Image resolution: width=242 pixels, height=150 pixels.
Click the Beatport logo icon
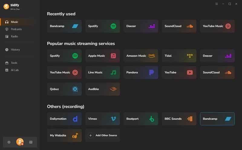click(152, 119)
